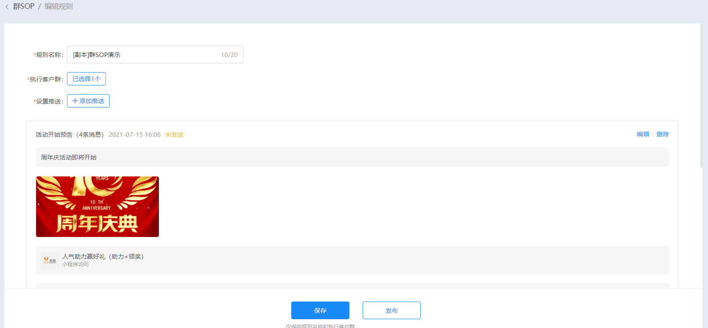
Task: Click the back arrow beside 群SOP
Action: pos(7,7)
